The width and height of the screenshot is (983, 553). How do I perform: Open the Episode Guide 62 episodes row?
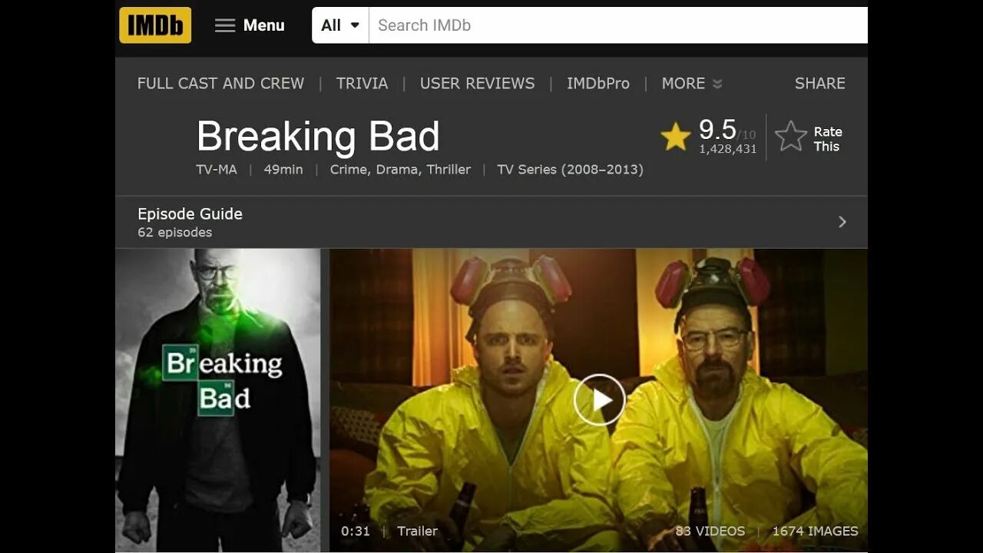pyautogui.click(x=491, y=222)
